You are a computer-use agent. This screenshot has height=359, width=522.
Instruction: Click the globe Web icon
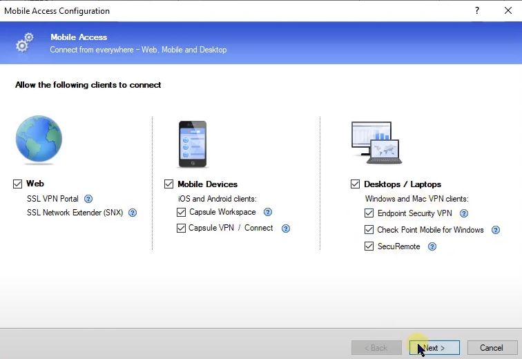39,139
